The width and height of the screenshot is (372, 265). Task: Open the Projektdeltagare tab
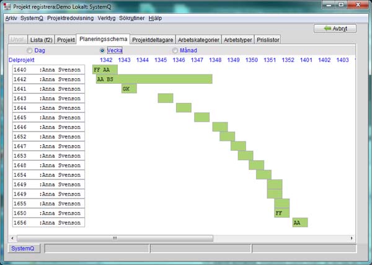(x=153, y=40)
